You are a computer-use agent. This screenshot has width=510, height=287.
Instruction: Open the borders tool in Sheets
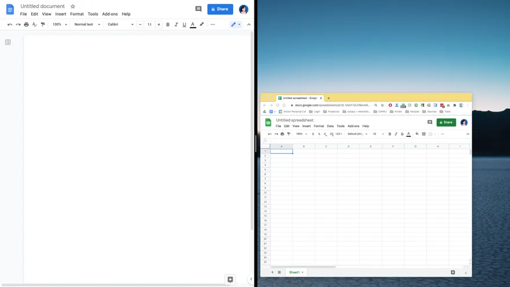pos(424,134)
